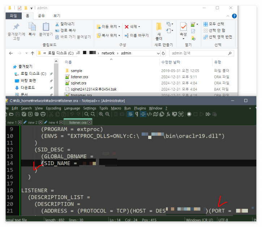Click the User Defined Language icon
Viewport: 262px width, 227px height.
click(149, 114)
